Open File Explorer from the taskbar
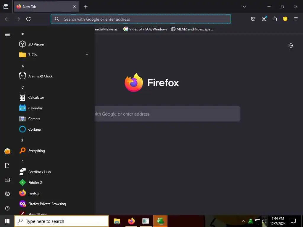The image size is (303, 227). tap(117, 221)
